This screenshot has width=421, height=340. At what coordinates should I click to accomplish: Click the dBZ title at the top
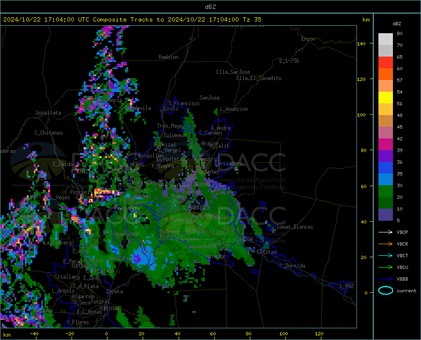click(x=210, y=7)
